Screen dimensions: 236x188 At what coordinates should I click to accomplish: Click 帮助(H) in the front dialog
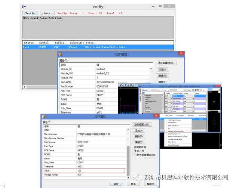pos(150,184)
